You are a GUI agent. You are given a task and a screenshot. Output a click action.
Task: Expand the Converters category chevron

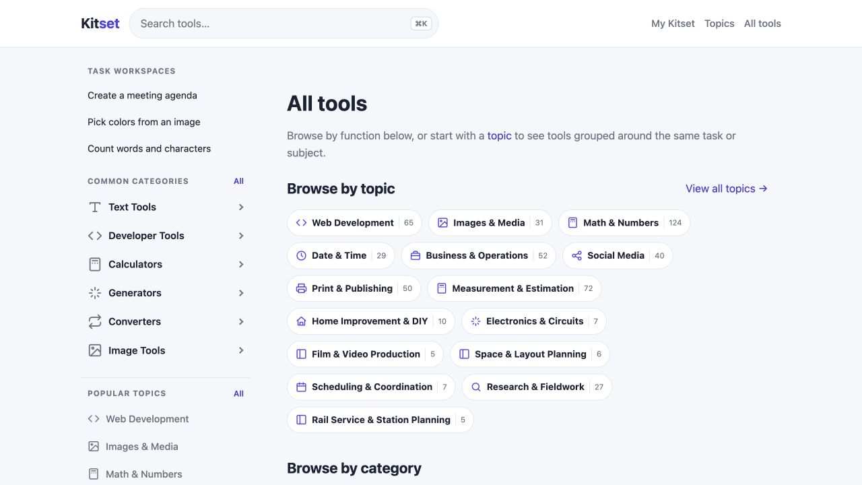coord(241,322)
